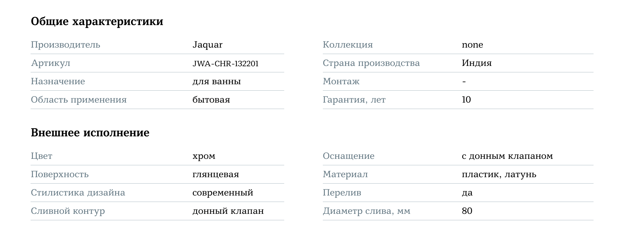Viewport: 618px width, 246px height.
Task: Click the warranty value 10
Action: coord(466,100)
